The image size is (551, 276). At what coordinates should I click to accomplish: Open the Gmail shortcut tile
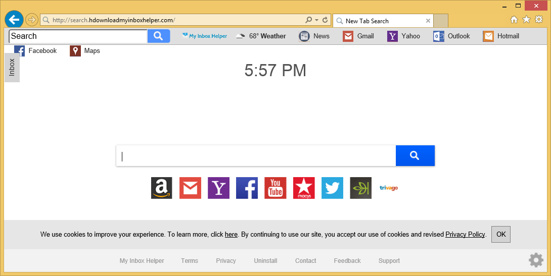(x=190, y=188)
